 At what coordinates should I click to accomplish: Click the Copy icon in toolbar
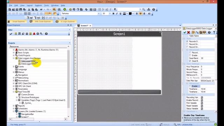(x=33, y=9)
